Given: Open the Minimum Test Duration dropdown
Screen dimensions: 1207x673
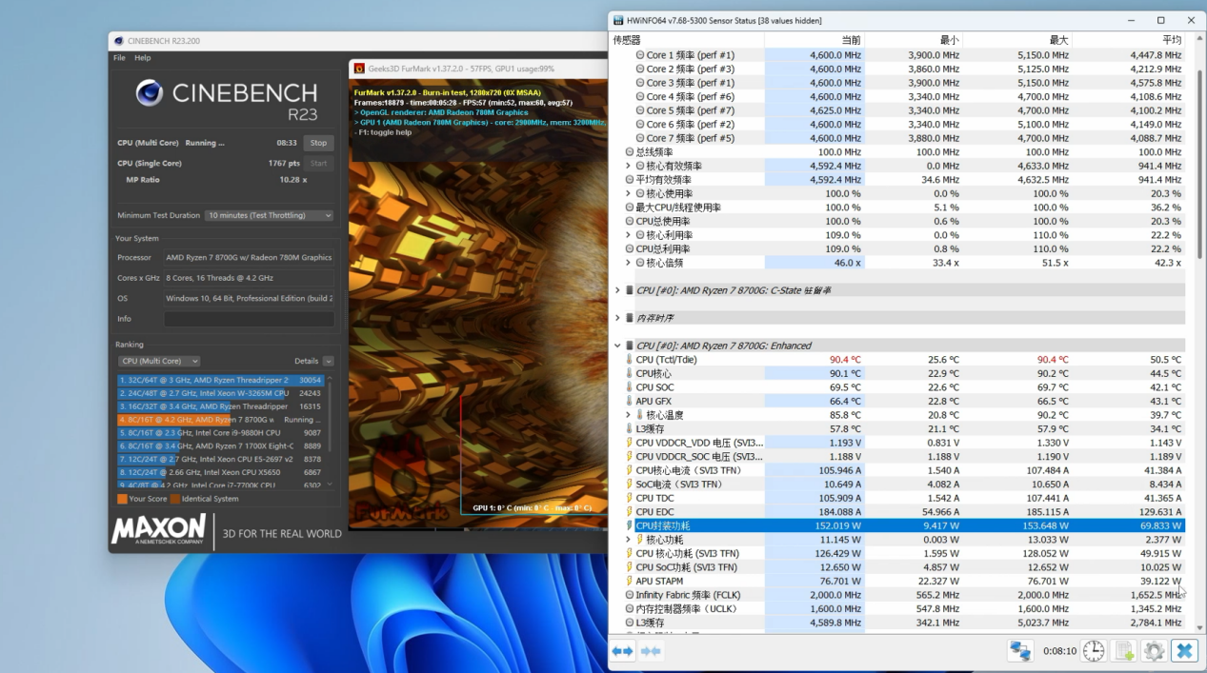Looking at the screenshot, I should coord(270,215).
